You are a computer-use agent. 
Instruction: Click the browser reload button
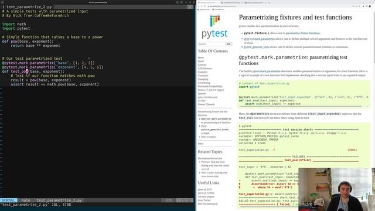[x=204, y=6]
